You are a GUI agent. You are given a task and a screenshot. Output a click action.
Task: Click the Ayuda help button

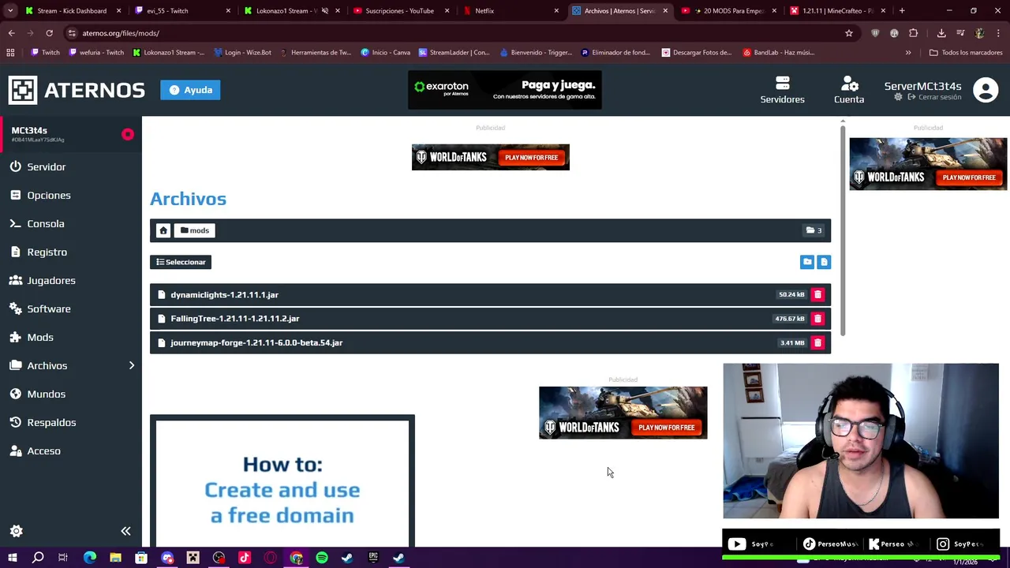pyautogui.click(x=190, y=90)
